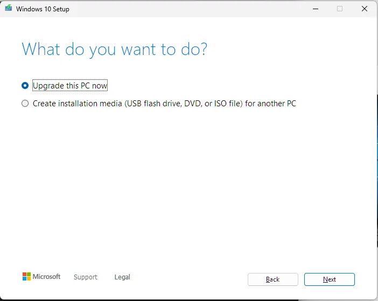The height and width of the screenshot is (301, 378).
Task: Click the Windows 10 Setup title icon
Action: [x=9, y=8]
